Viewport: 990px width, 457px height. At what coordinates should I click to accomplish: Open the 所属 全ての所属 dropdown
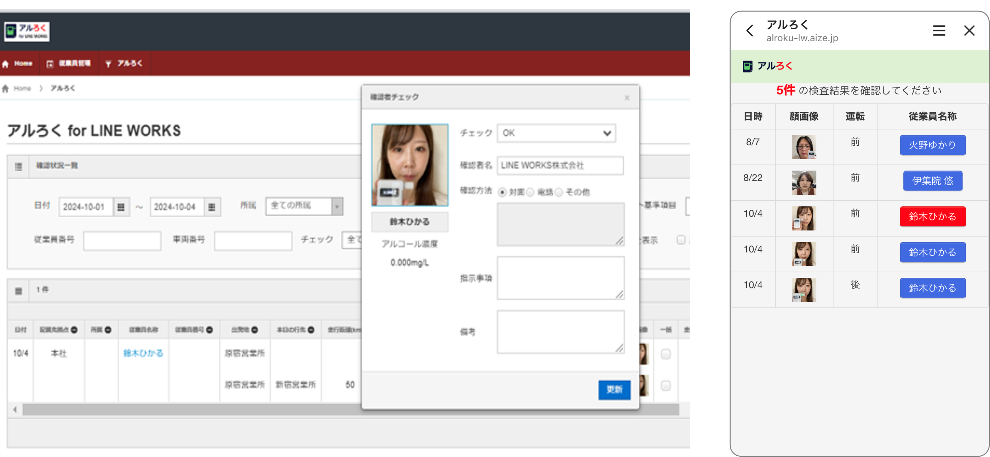[304, 206]
